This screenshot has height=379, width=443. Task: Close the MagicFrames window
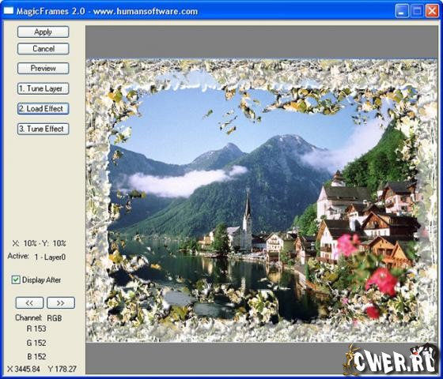coord(432,11)
